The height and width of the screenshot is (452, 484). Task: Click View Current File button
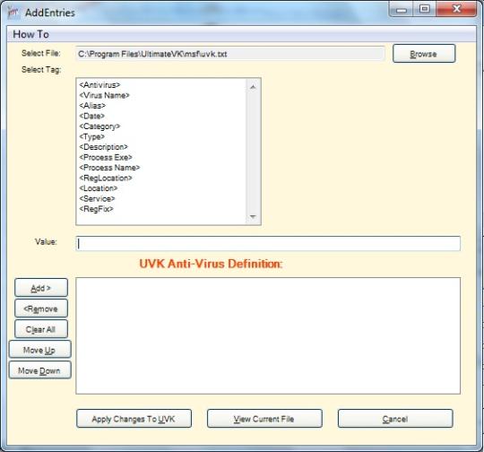pyautogui.click(x=264, y=419)
